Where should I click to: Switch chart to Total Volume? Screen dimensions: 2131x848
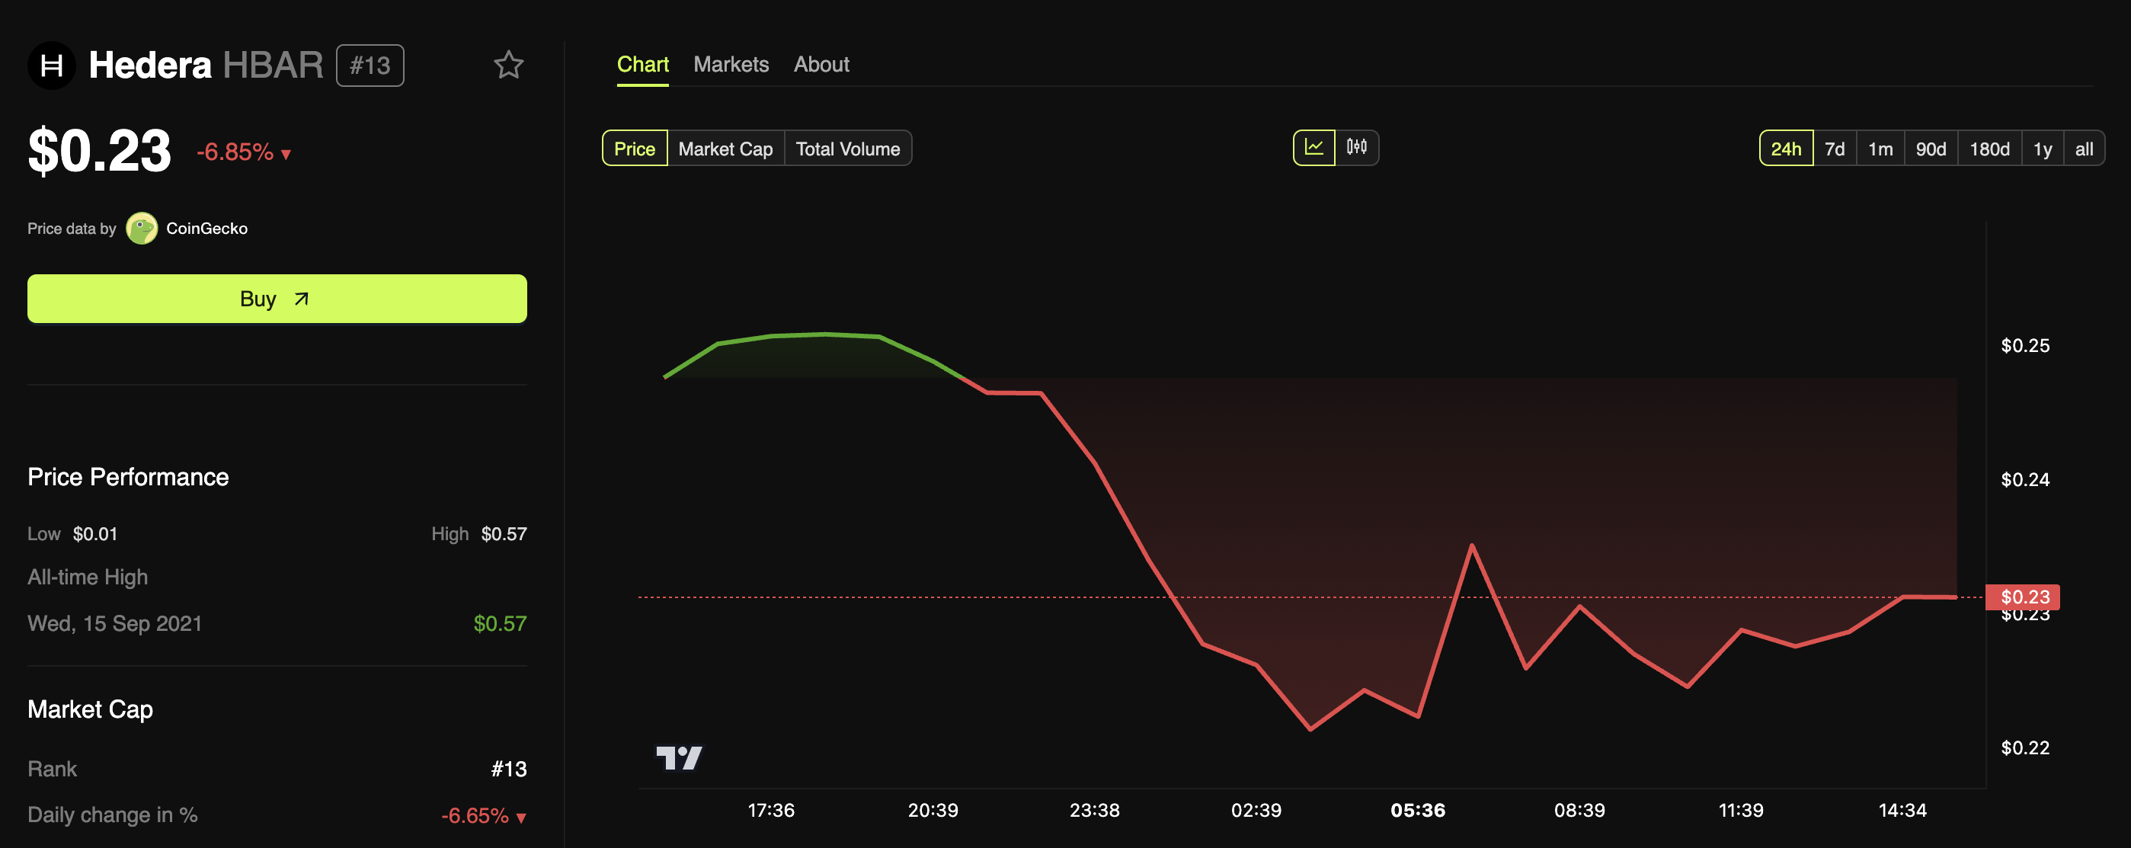click(x=847, y=149)
